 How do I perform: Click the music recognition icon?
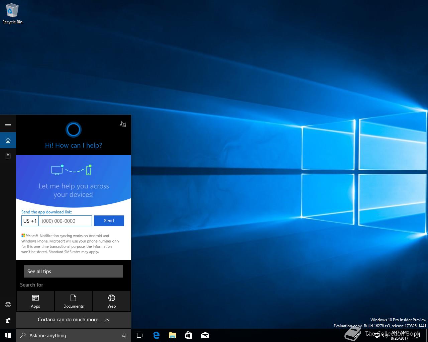coord(123,124)
